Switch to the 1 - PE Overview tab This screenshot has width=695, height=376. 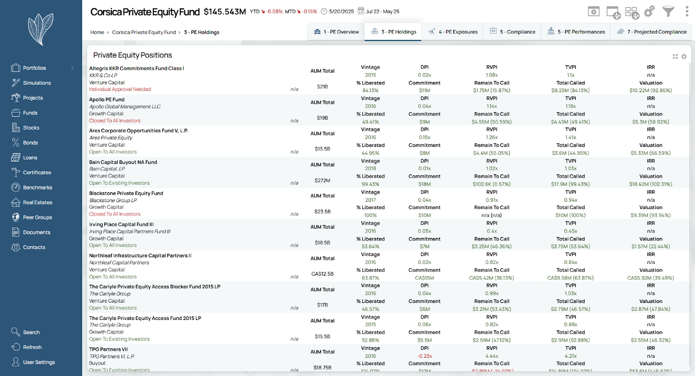tap(337, 32)
